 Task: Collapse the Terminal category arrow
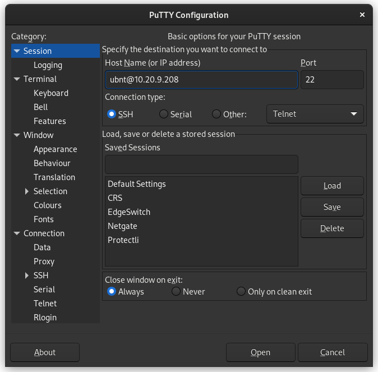[x=17, y=79]
